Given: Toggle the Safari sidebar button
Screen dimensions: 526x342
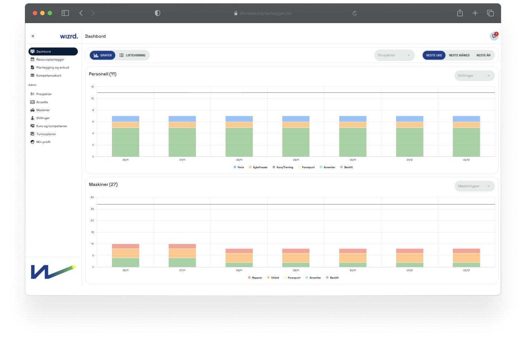Looking at the screenshot, I should click(x=65, y=13).
